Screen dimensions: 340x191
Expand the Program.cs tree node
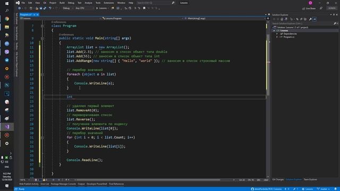pyautogui.click(x=277, y=37)
